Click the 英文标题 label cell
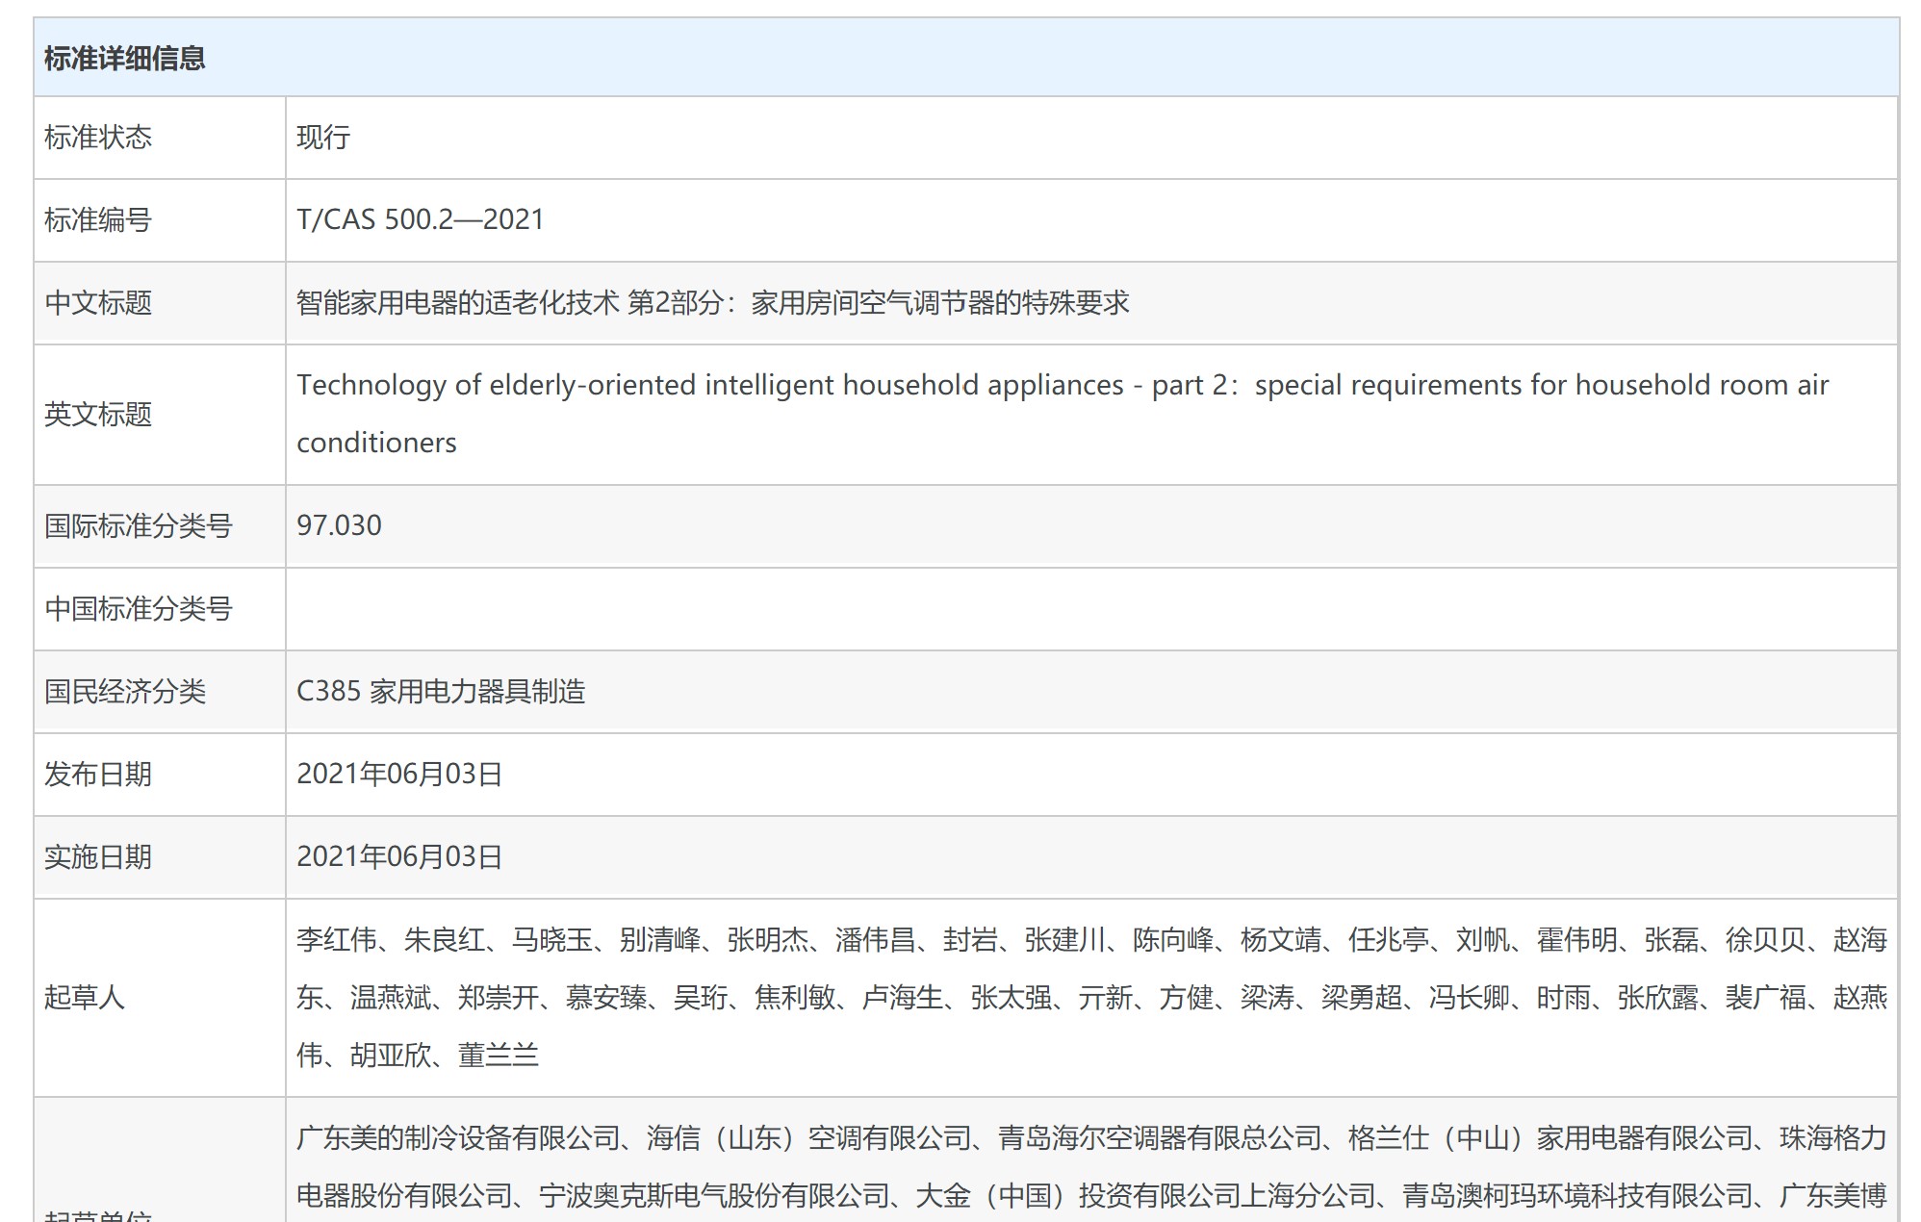 (x=97, y=415)
